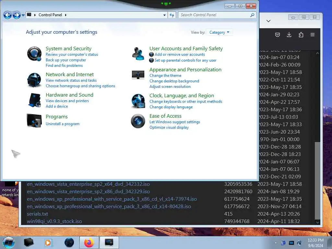Expand the Control Panel breadcrumb arrow

(x=65, y=15)
